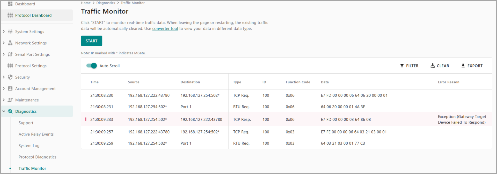497x174 pixels.
Task: Expand the Network Settings chevron
Action: [4, 43]
